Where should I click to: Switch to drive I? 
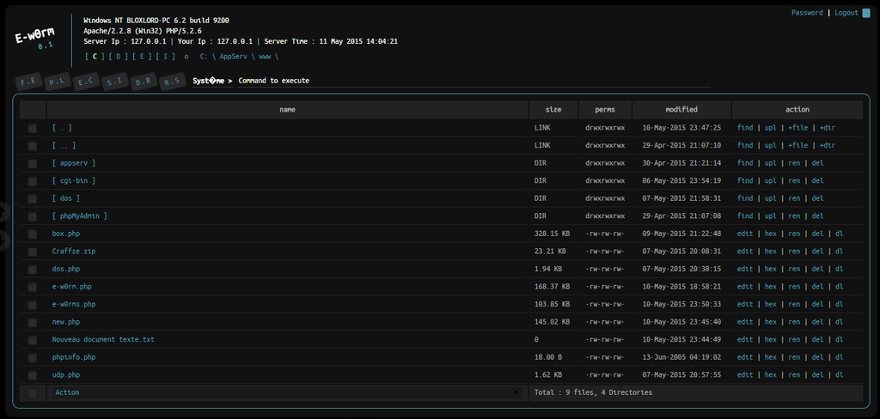pyautogui.click(x=166, y=57)
